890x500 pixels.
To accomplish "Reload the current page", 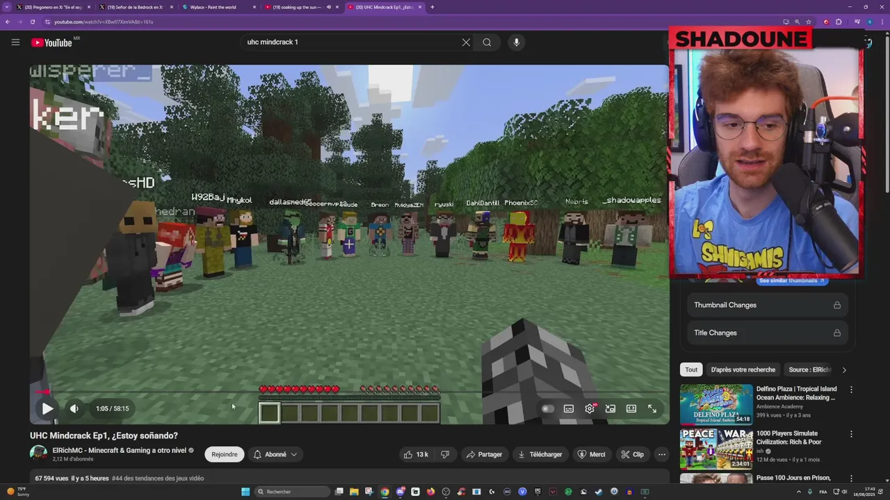I will pyautogui.click(x=32, y=22).
